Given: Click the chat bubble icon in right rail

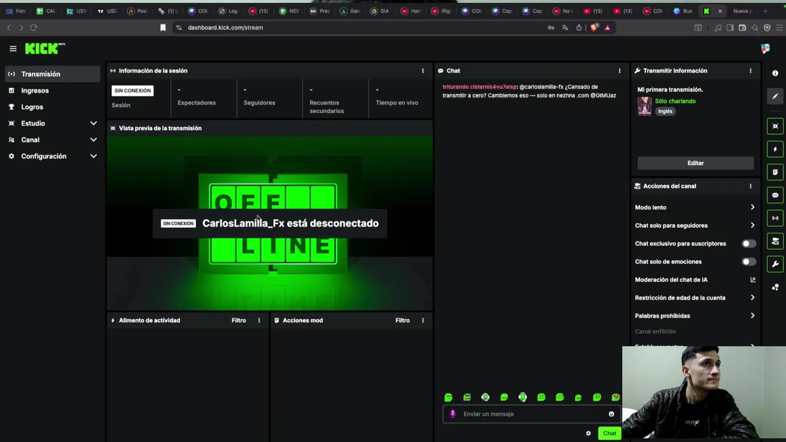Looking at the screenshot, I should 775,195.
